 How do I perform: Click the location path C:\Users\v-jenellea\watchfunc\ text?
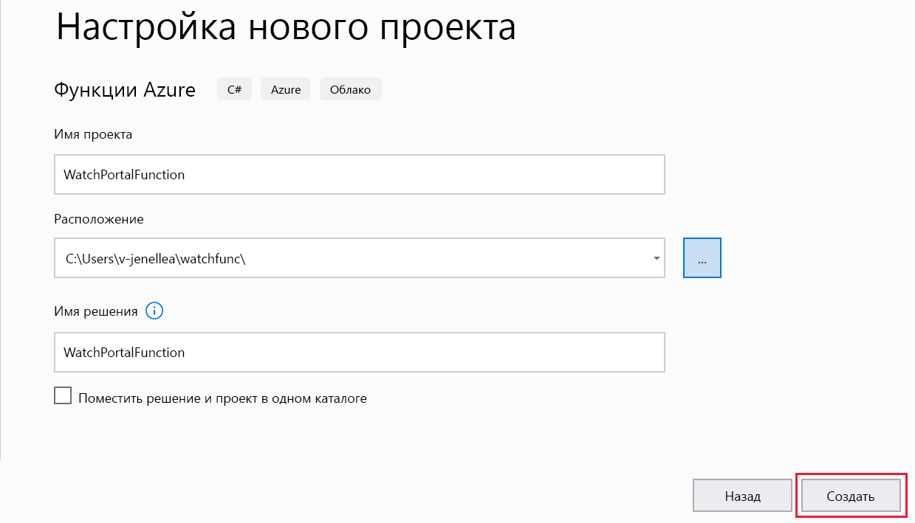click(155, 259)
